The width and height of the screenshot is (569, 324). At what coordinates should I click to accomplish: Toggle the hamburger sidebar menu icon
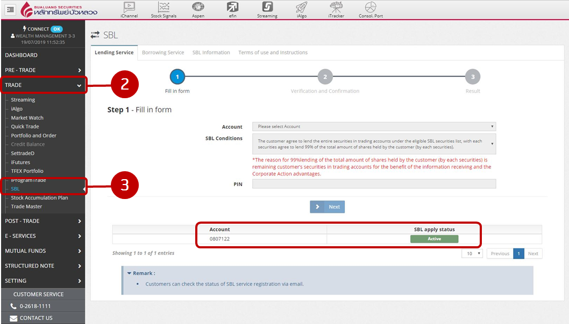10,10
